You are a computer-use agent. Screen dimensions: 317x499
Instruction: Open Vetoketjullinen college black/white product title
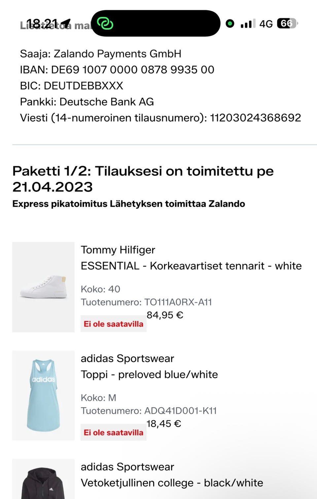pos(172,483)
